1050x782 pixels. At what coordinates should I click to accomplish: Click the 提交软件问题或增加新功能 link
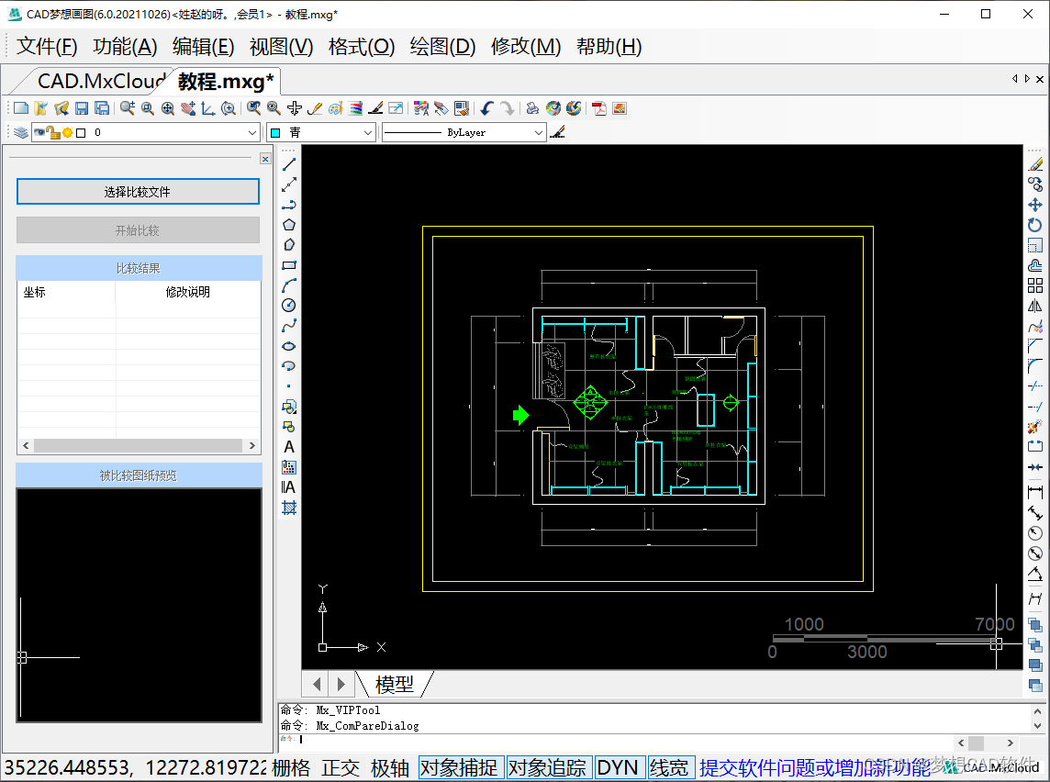pos(814,768)
